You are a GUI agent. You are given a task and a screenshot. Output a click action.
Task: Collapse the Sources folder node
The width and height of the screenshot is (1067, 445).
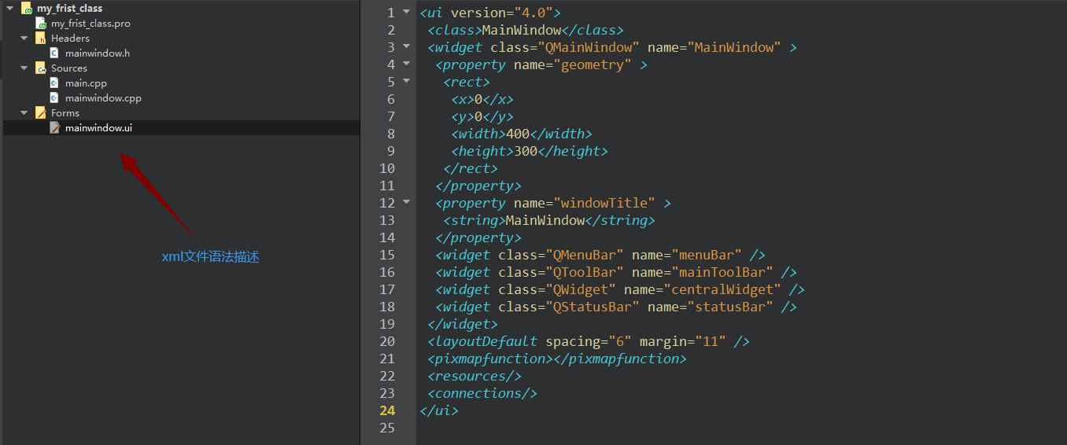(24, 68)
